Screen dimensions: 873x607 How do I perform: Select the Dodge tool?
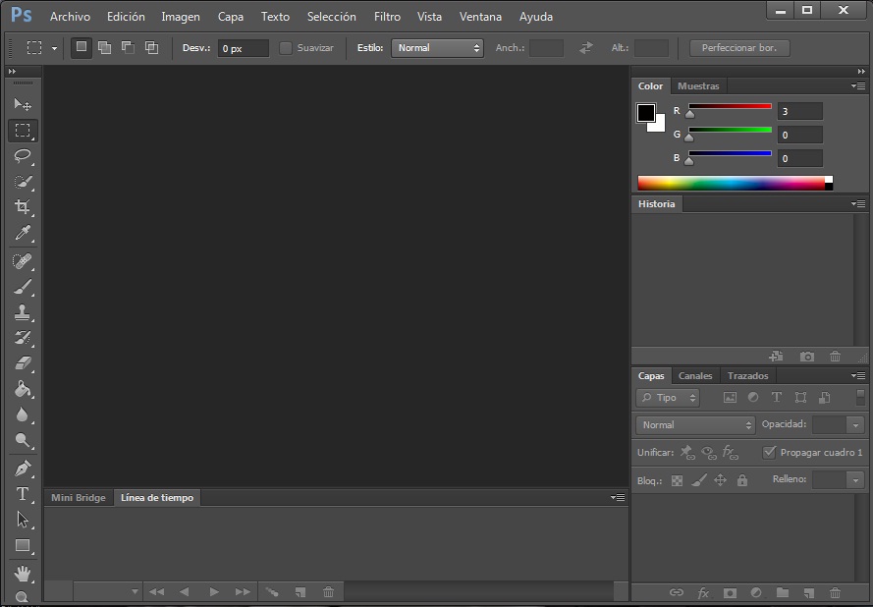click(23, 440)
